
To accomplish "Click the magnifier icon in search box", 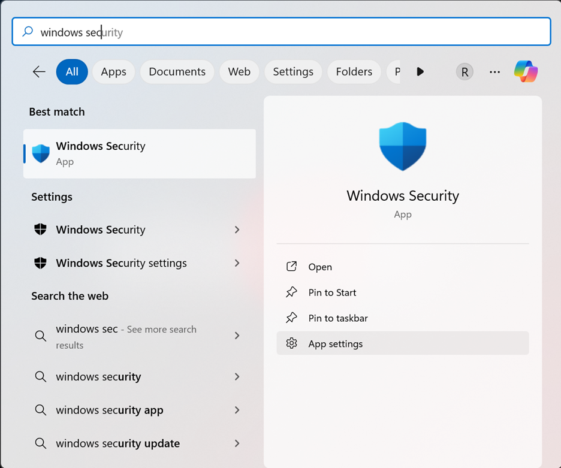I will pos(28,32).
